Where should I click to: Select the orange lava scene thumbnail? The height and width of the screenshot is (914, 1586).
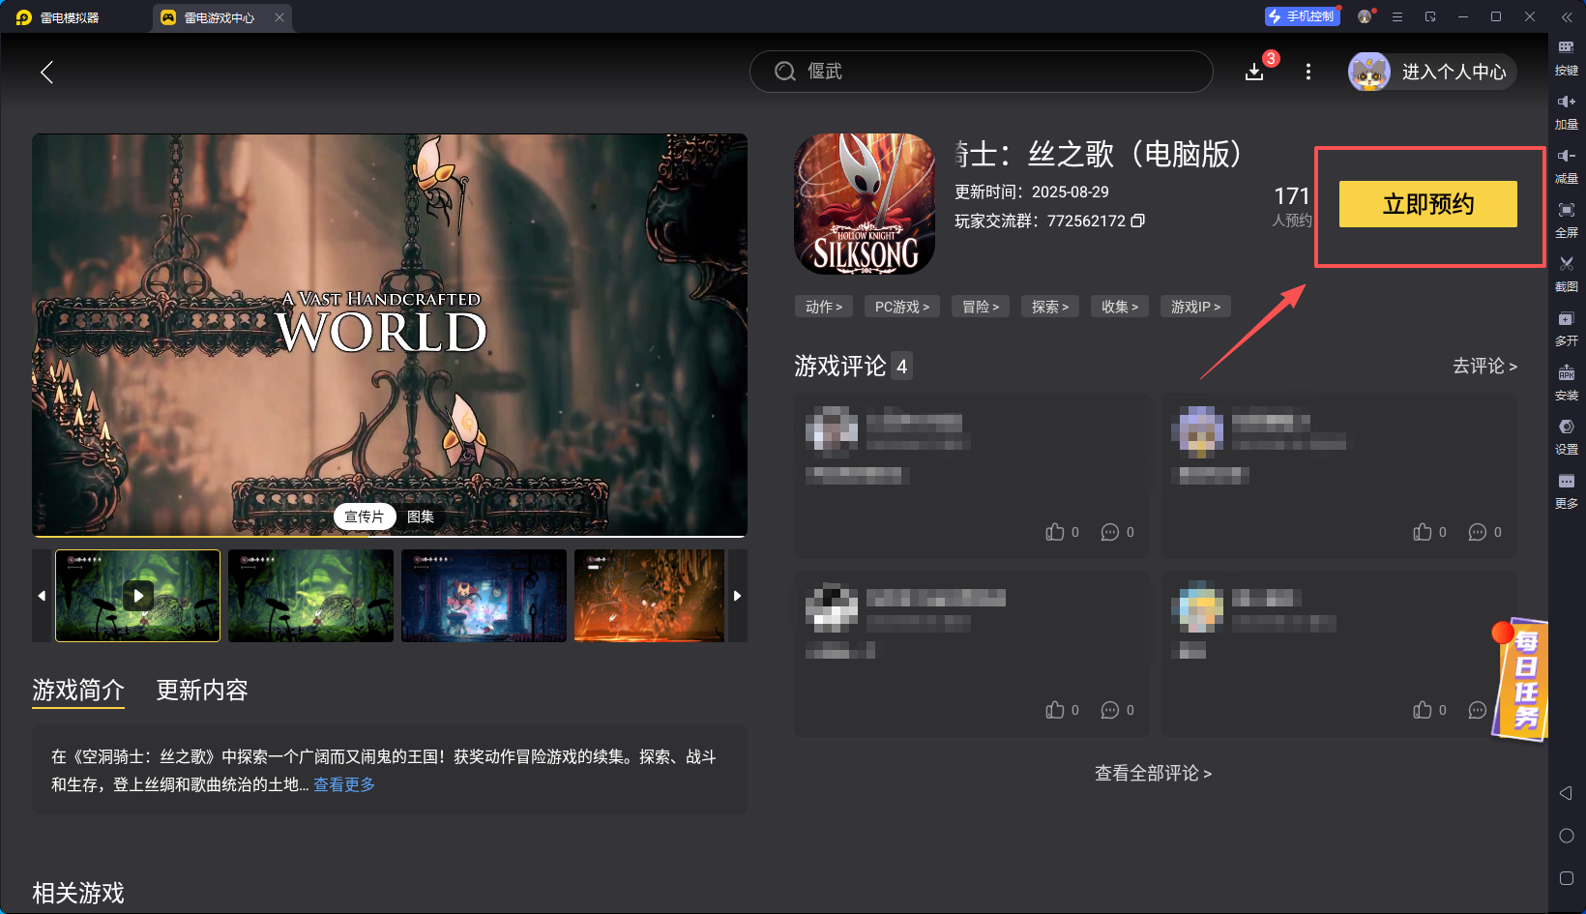click(x=649, y=596)
